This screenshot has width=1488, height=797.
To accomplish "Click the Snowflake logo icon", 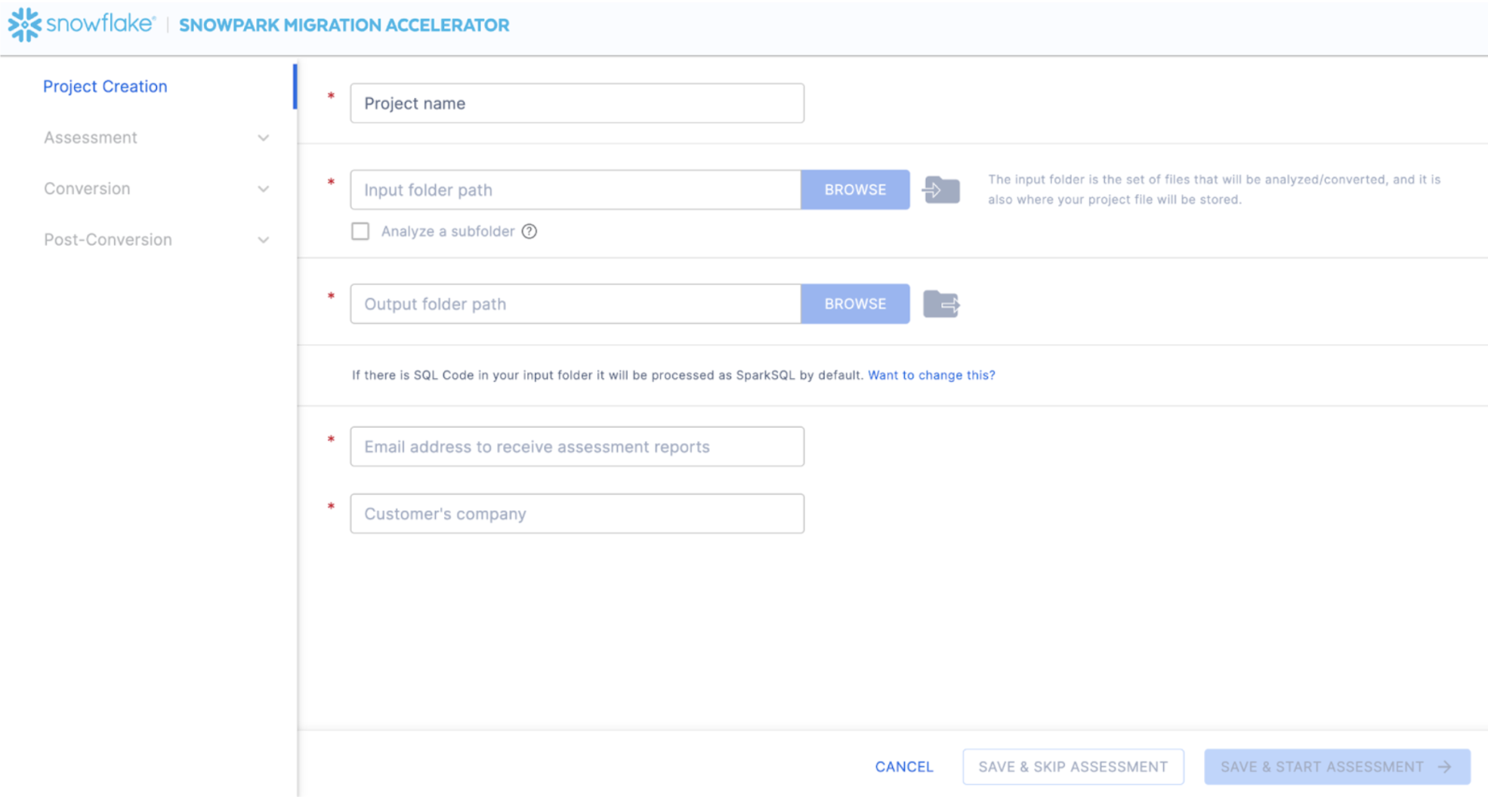I will coord(24,25).
